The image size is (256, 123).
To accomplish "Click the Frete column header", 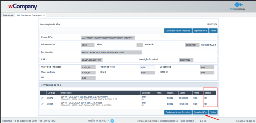I will (197, 93).
